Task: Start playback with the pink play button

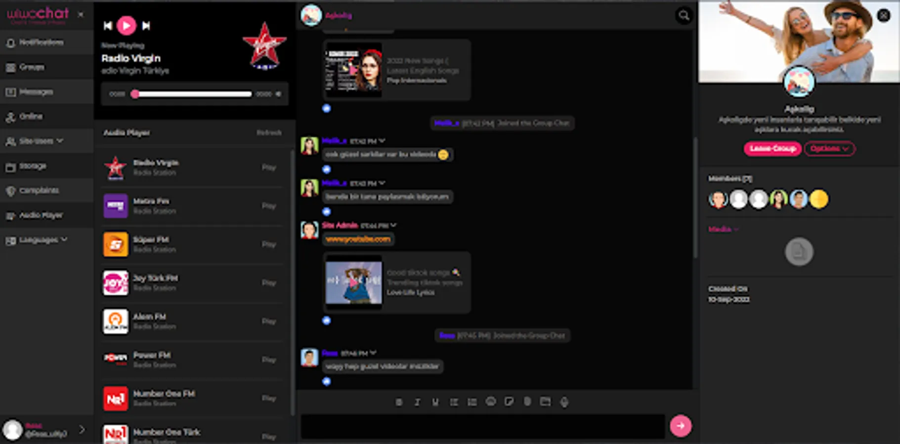Action: (x=127, y=25)
